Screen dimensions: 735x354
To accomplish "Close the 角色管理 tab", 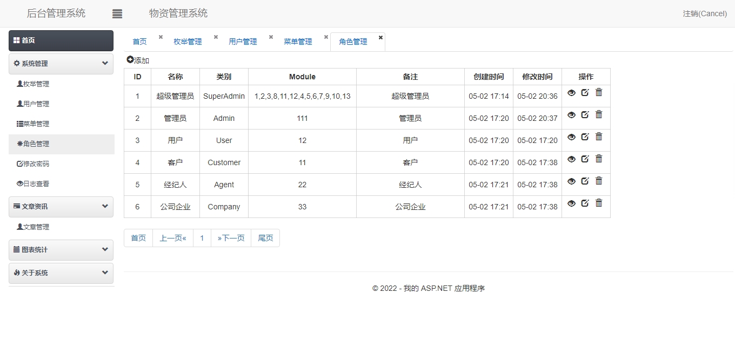I will [x=380, y=37].
